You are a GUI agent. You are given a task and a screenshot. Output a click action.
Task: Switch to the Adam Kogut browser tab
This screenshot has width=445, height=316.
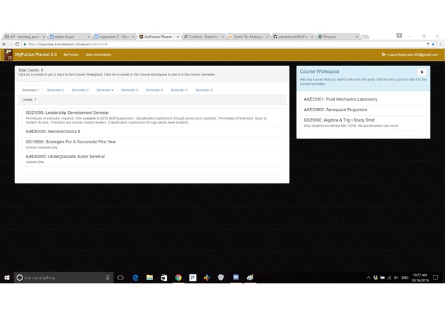69,36
